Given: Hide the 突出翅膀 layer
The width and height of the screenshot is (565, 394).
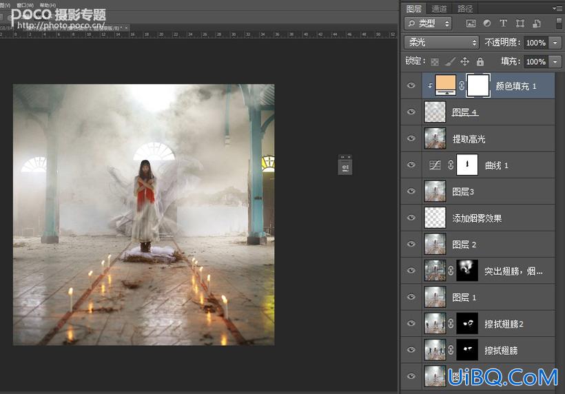Looking at the screenshot, I should [411, 271].
